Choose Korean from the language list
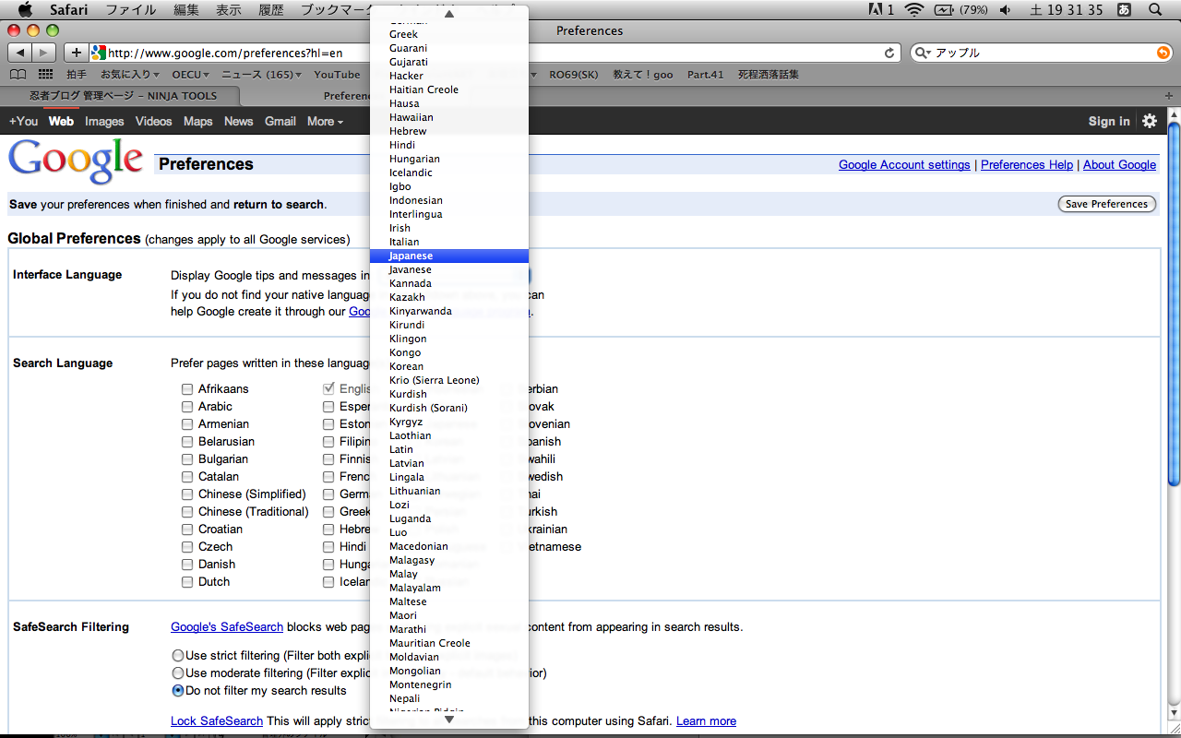The height and width of the screenshot is (738, 1181). [x=449, y=366]
